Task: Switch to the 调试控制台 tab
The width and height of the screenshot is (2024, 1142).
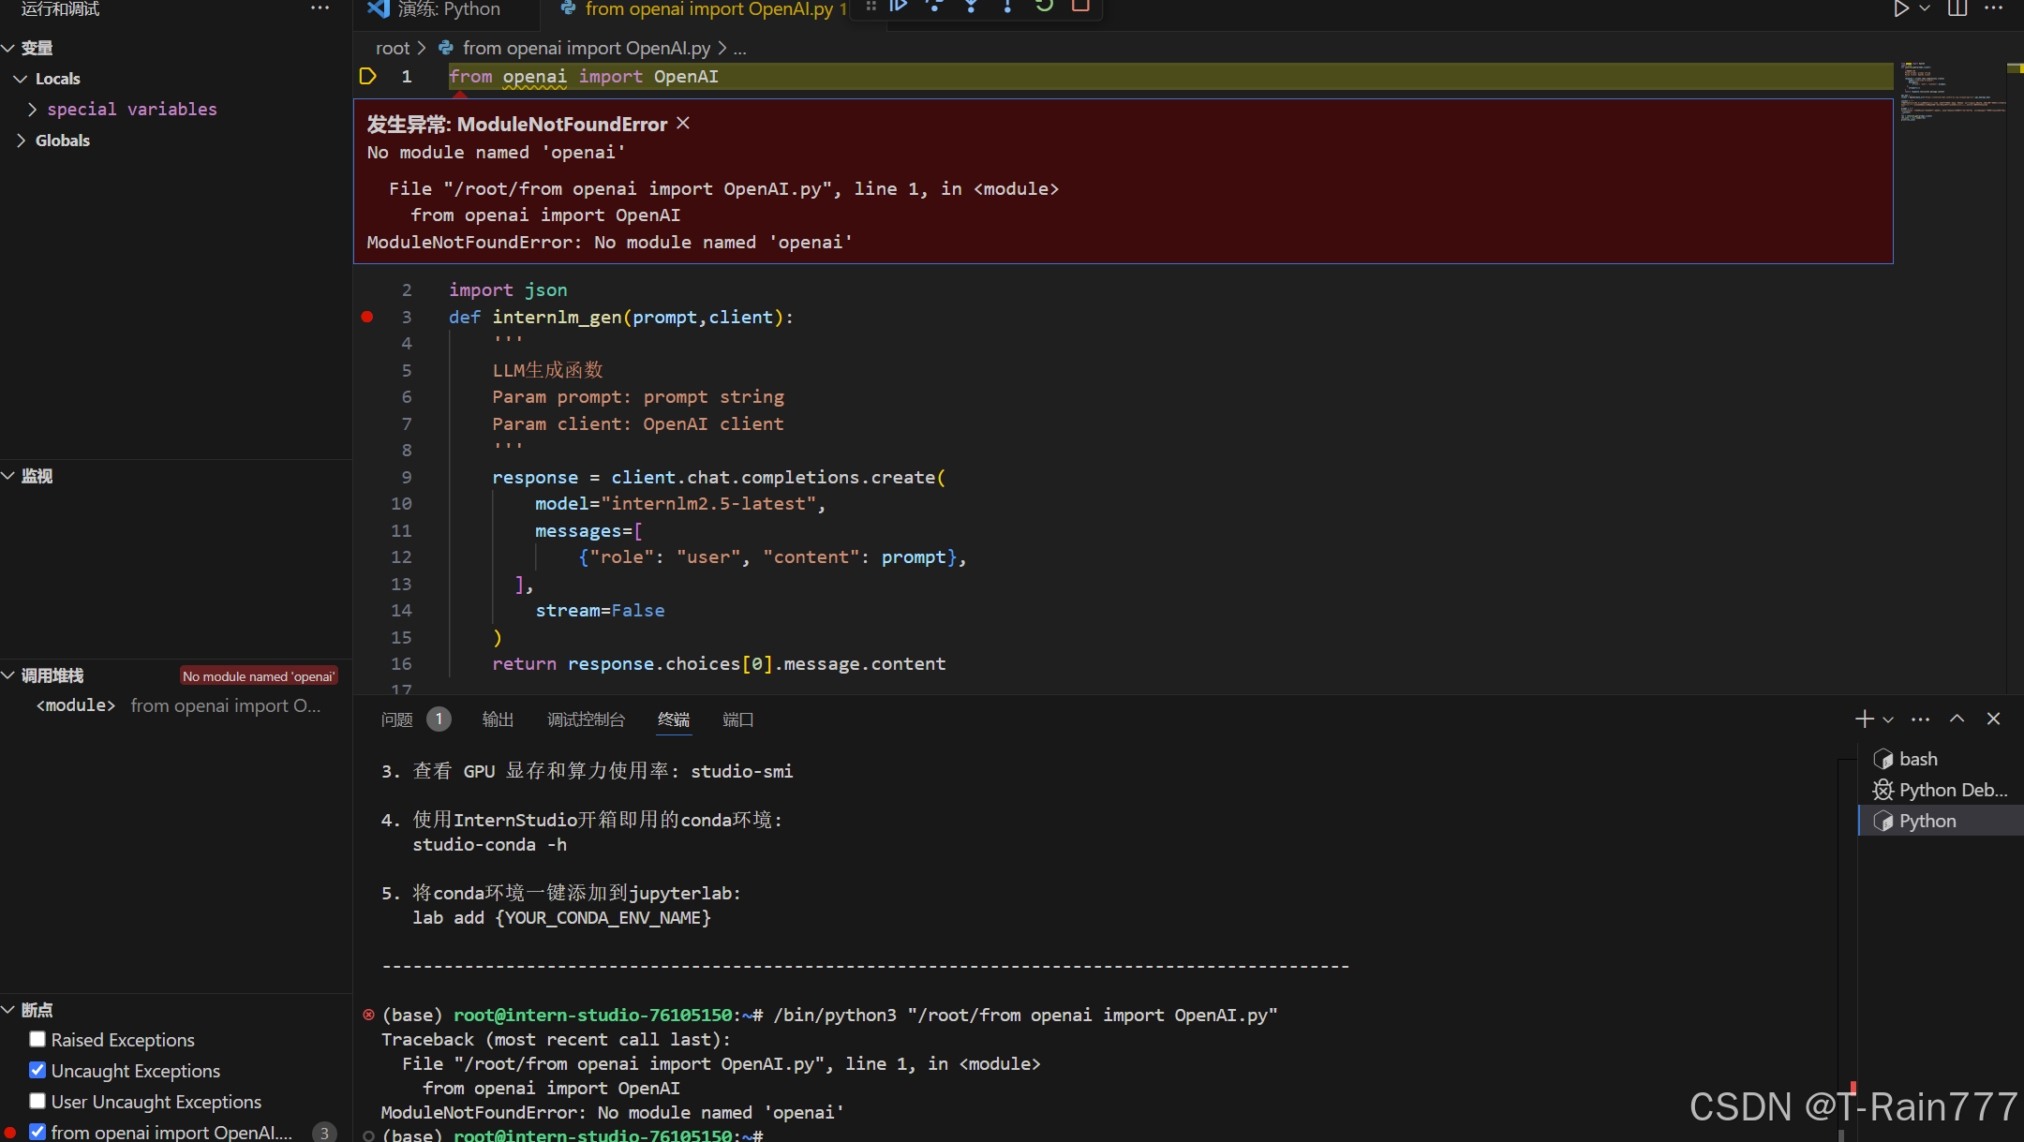Action: (586, 719)
